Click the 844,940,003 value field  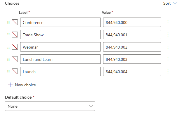(x=132, y=59)
